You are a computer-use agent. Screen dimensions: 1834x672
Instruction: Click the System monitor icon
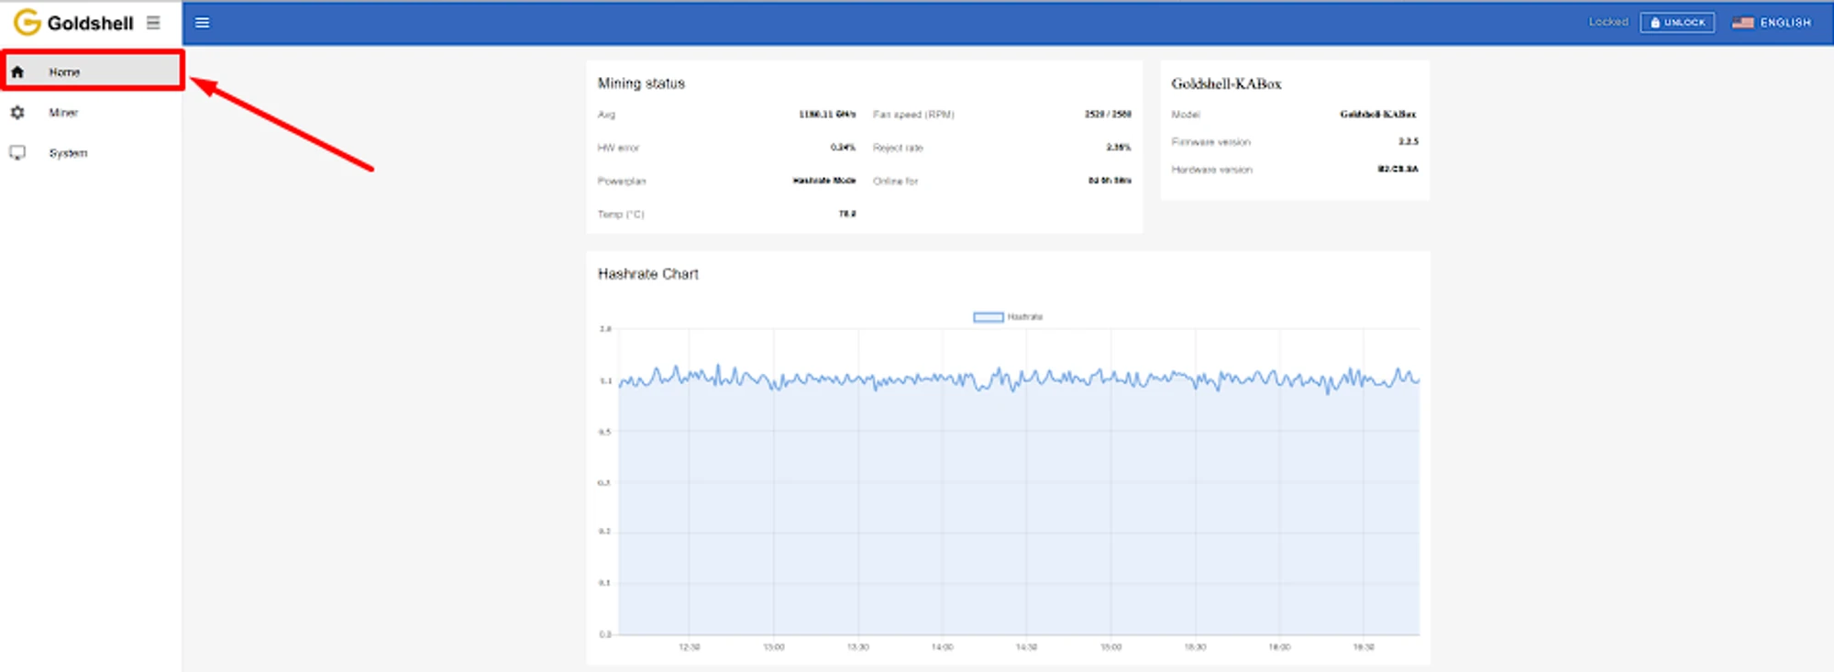[17, 153]
